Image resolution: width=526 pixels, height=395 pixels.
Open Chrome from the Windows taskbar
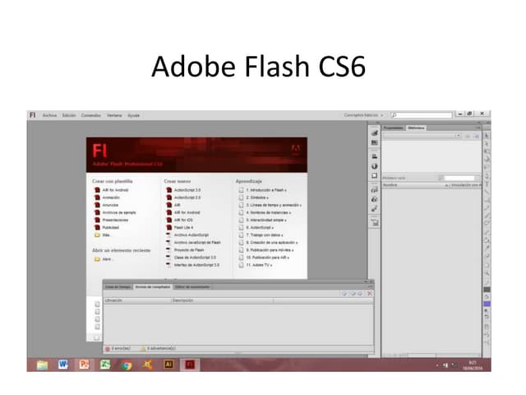pyautogui.click(x=127, y=364)
